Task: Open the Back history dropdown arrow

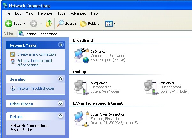Action: (x=25, y=24)
